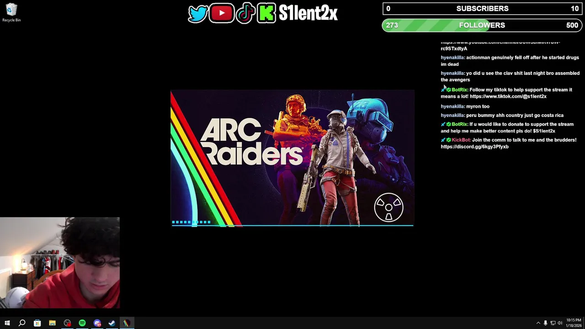Click the $S1lent2x donate tag in chat
This screenshot has width=585, height=329.
(x=544, y=131)
